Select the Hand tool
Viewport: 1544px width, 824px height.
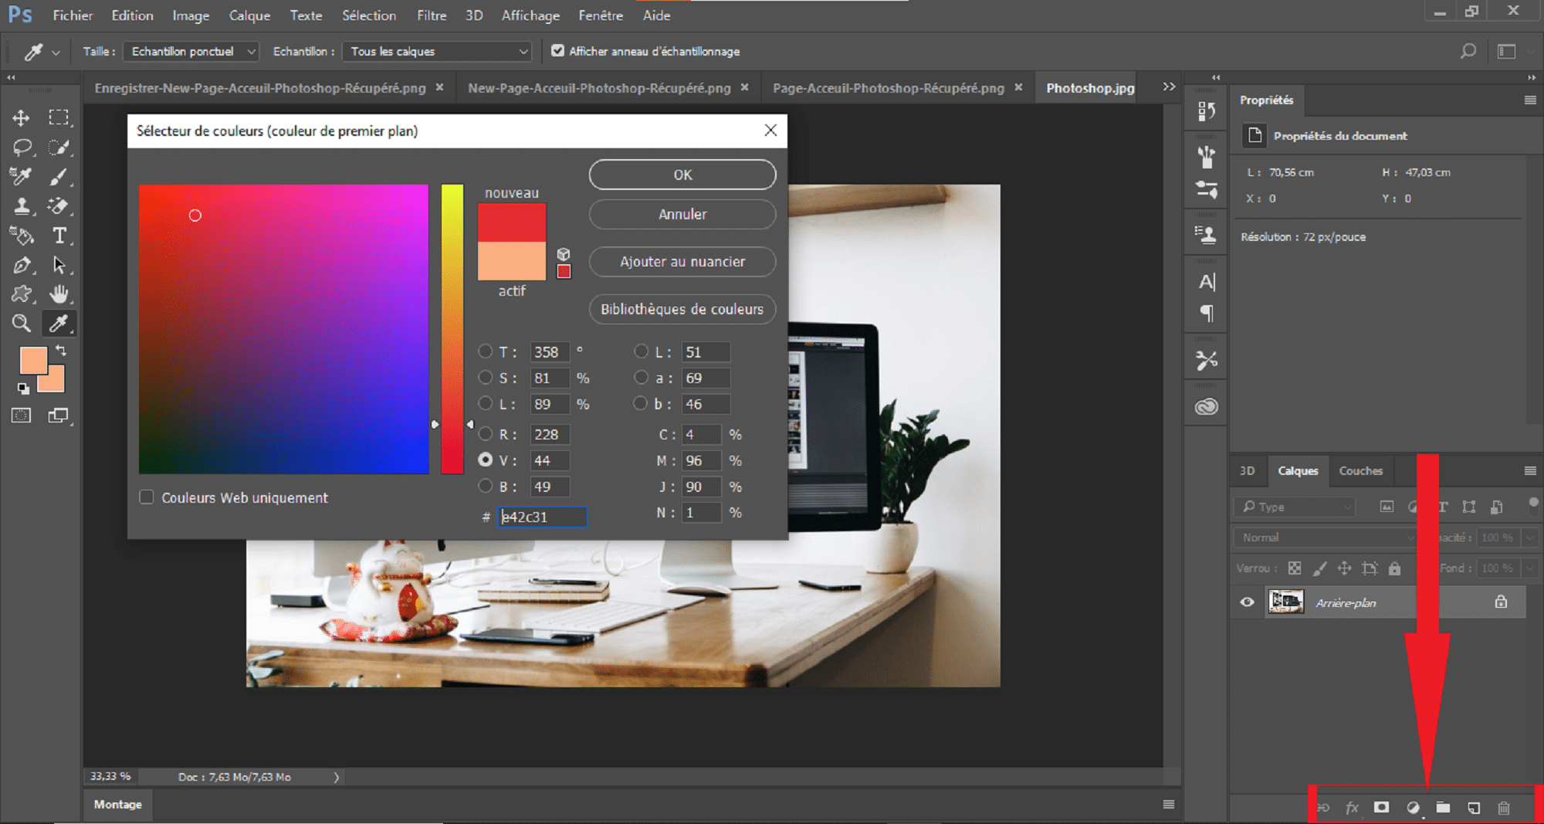pos(59,294)
